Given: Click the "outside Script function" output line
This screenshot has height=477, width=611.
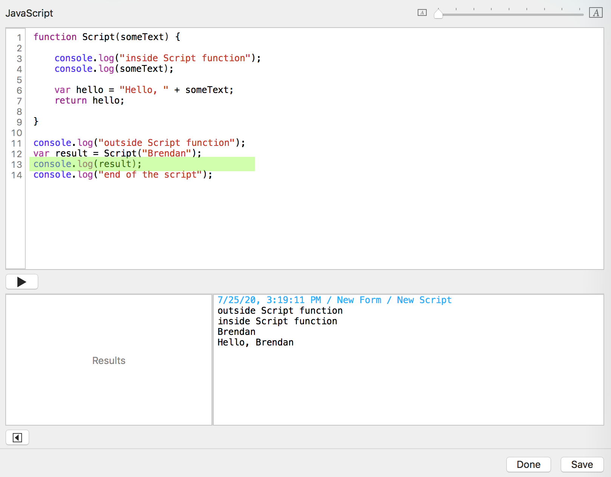Looking at the screenshot, I should [x=280, y=311].
